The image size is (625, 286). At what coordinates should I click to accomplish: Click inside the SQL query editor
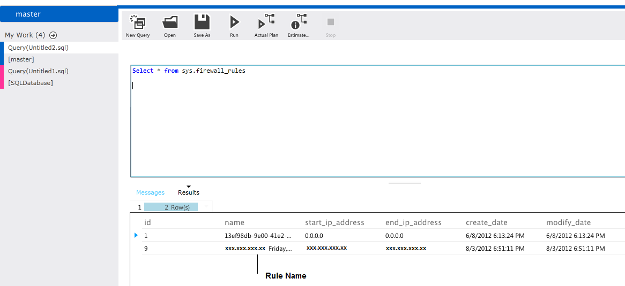(x=375, y=123)
